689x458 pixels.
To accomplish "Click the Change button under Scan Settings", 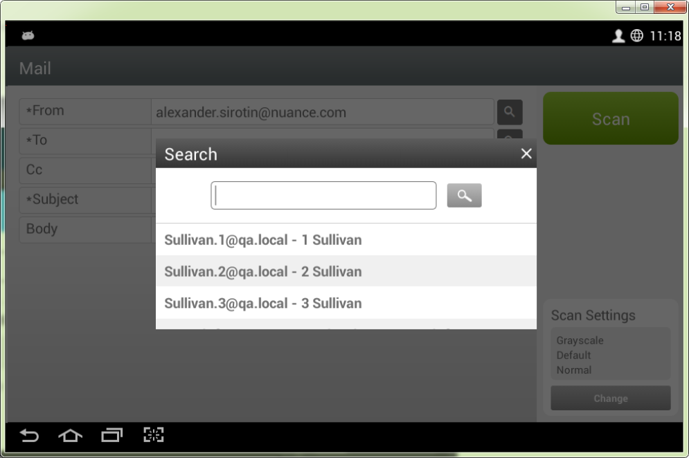I will click(x=610, y=399).
